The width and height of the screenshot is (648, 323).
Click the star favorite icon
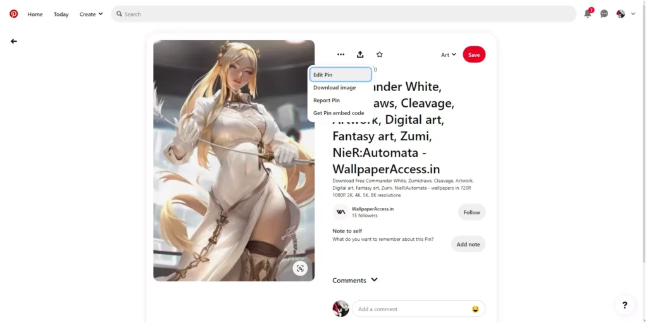[380, 54]
